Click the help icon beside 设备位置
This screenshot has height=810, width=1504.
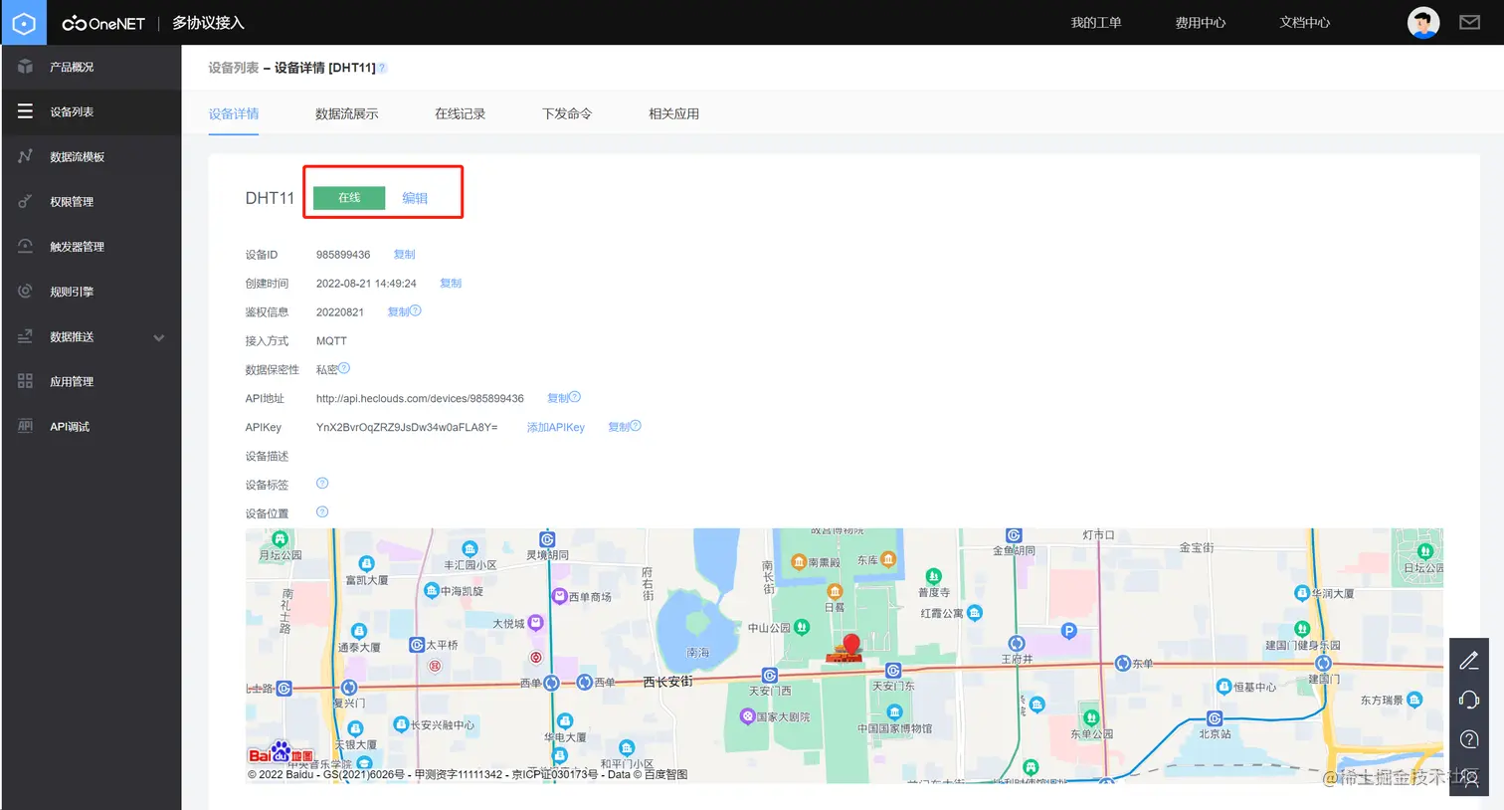322,512
